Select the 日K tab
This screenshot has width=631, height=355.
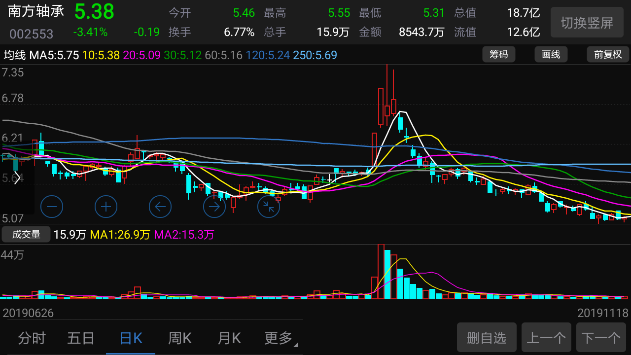(x=131, y=338)
